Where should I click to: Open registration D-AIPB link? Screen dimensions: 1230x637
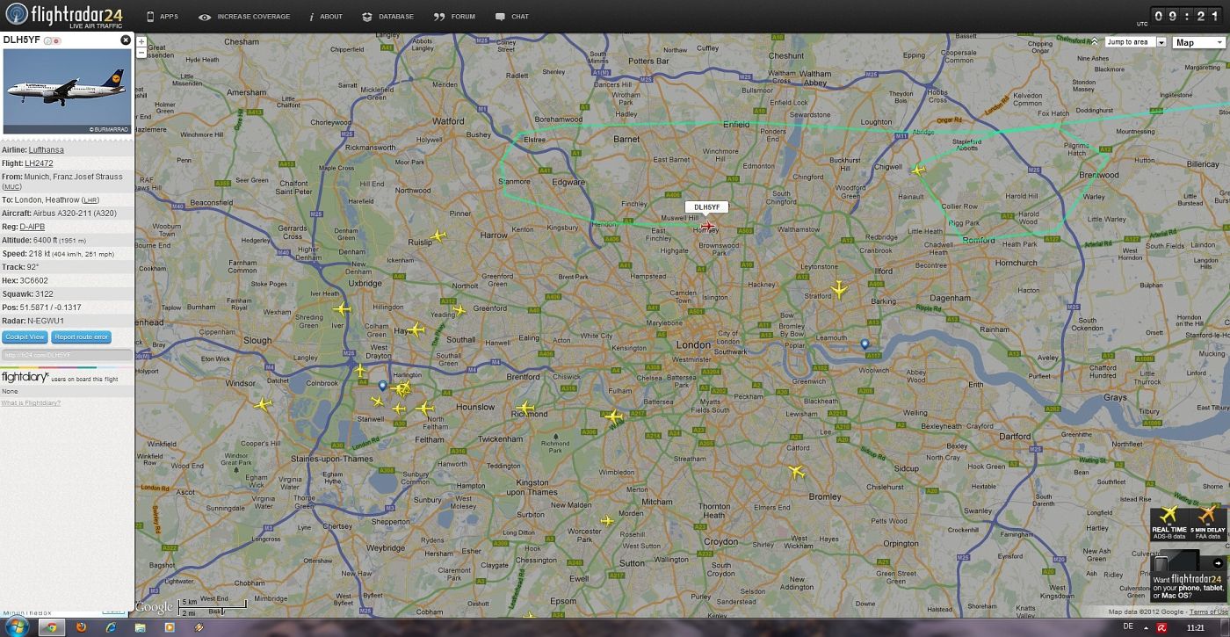point(32,227)
